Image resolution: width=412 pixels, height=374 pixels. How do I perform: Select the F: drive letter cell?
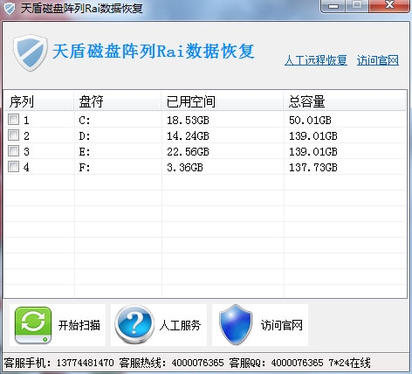point(85,168)
